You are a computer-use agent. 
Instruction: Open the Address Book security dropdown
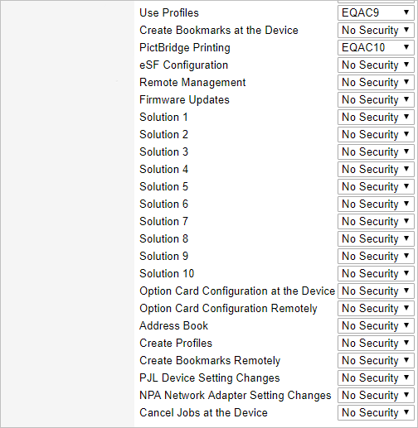[x=376, y=325]
